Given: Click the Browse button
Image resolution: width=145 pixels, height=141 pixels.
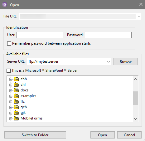Looking at the screenshot, I should tap(126, 62).
